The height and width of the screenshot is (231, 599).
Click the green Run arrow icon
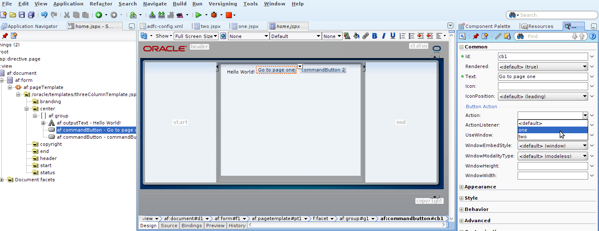199,15
